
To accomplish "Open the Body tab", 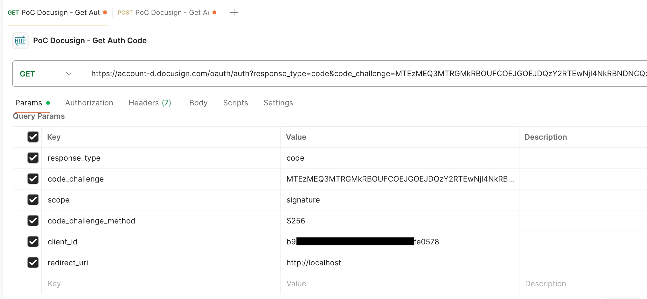I will [198, 103].
